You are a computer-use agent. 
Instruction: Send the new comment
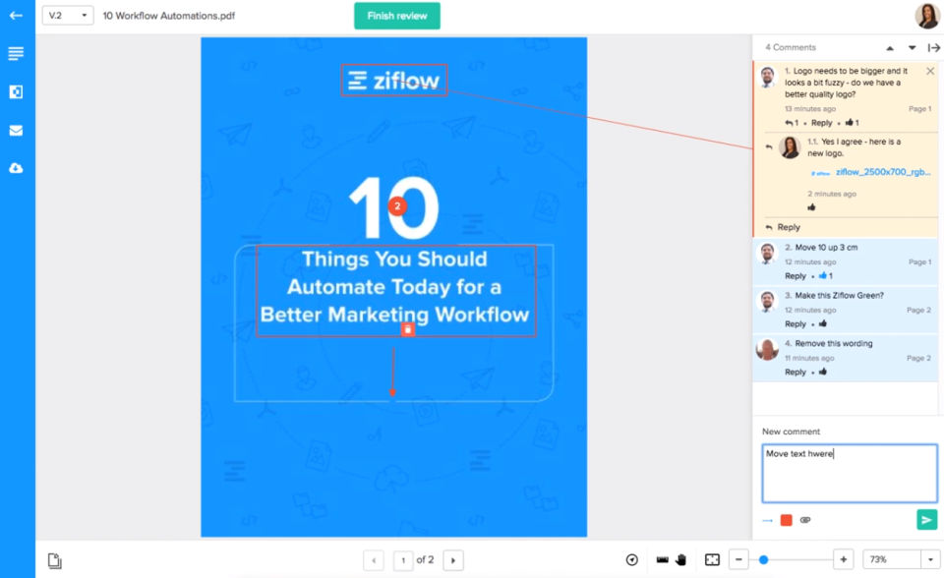[926, 520]
